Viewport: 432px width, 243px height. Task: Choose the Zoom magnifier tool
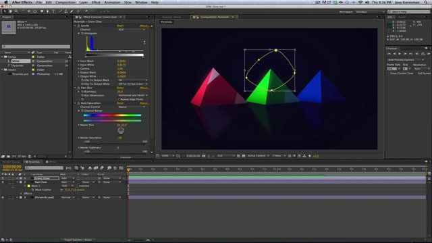[16, 11]
